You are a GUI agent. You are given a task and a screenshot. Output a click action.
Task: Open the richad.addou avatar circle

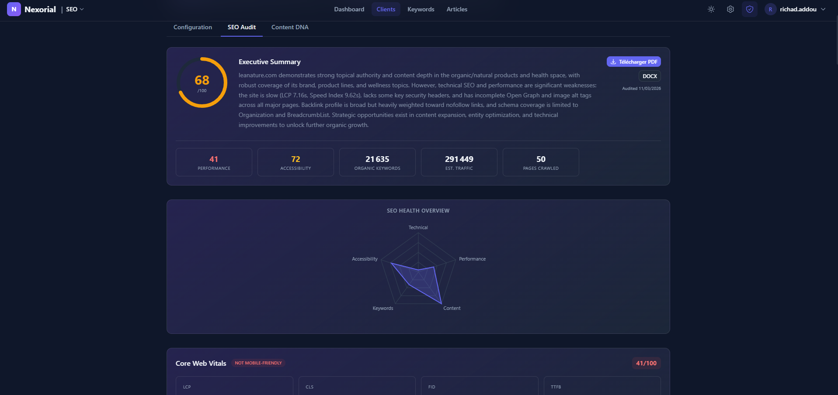click(770, 9)
